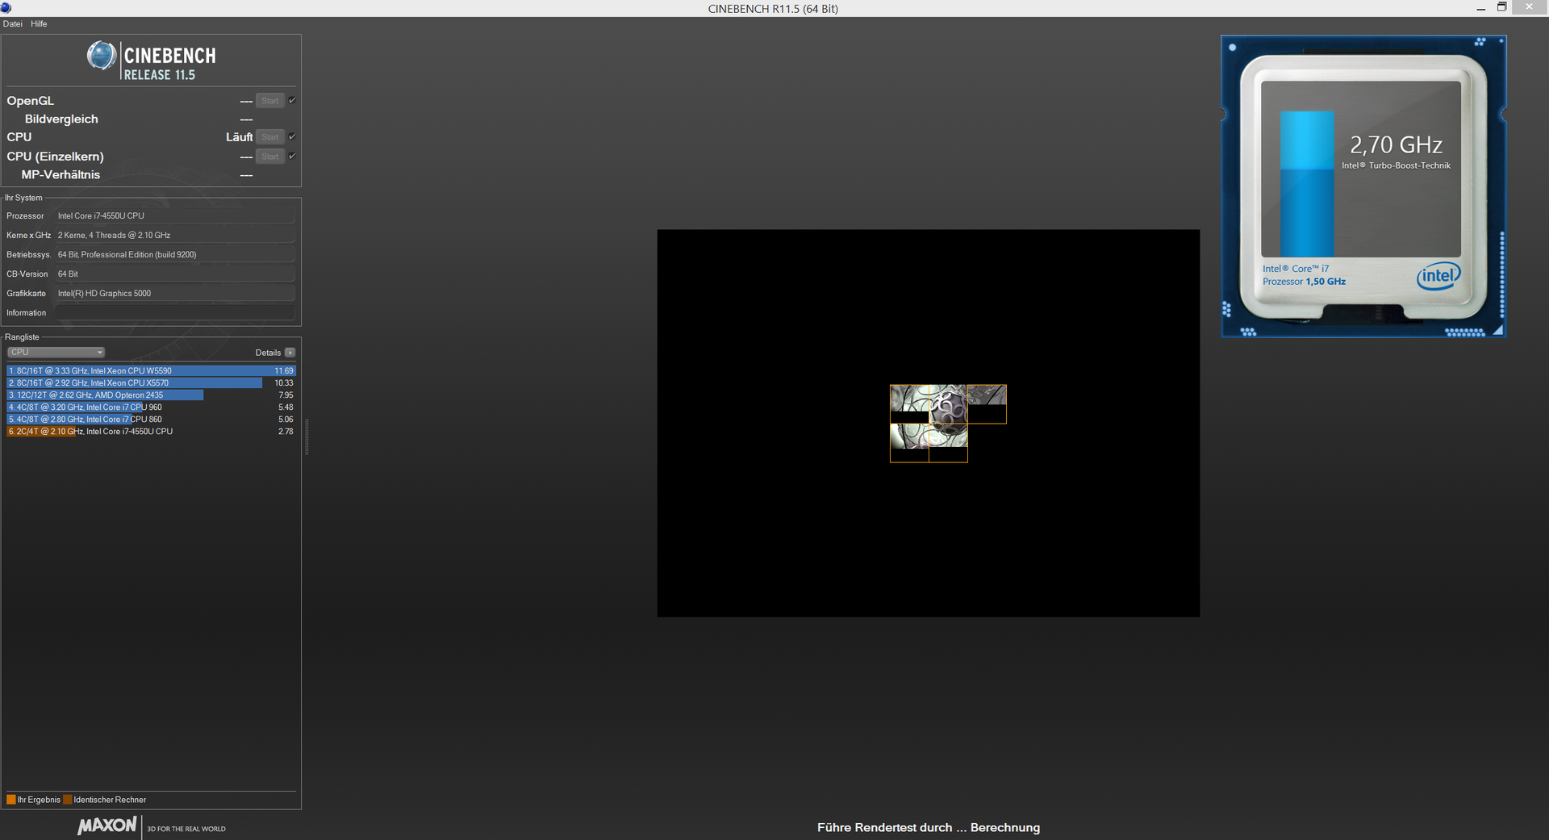Open the Hilfe menu

point(39,24)
